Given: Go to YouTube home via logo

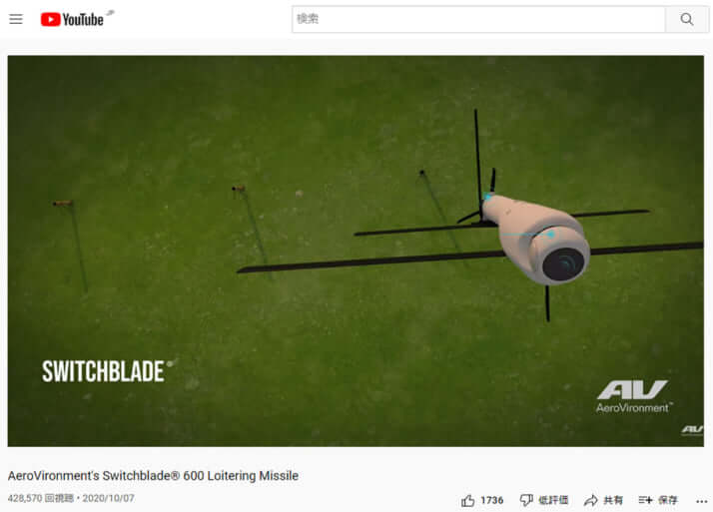Looking at the screenshot, I should (x=73, y=20).
